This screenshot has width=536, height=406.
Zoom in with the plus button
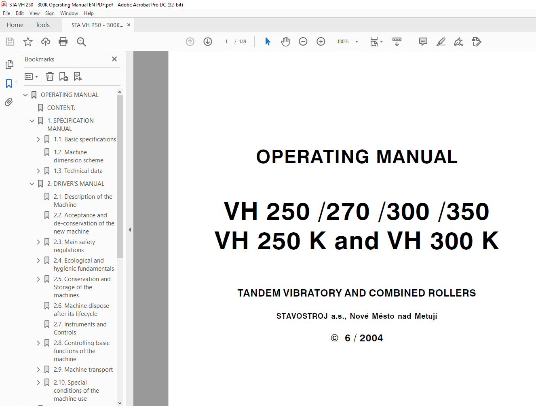point(321,42)
